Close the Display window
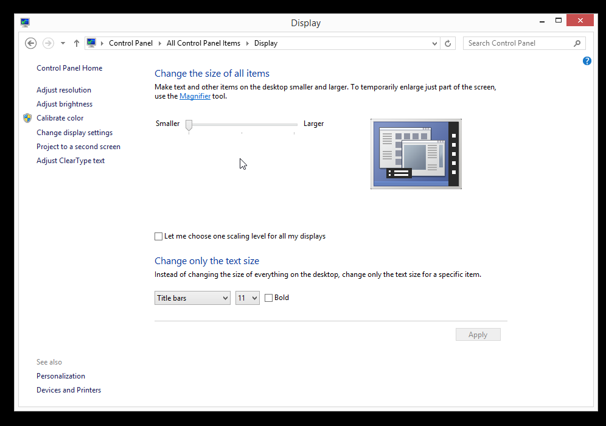The height and width of the screenshot is (426, 606). pyautogui.click(x=580, y=21)
